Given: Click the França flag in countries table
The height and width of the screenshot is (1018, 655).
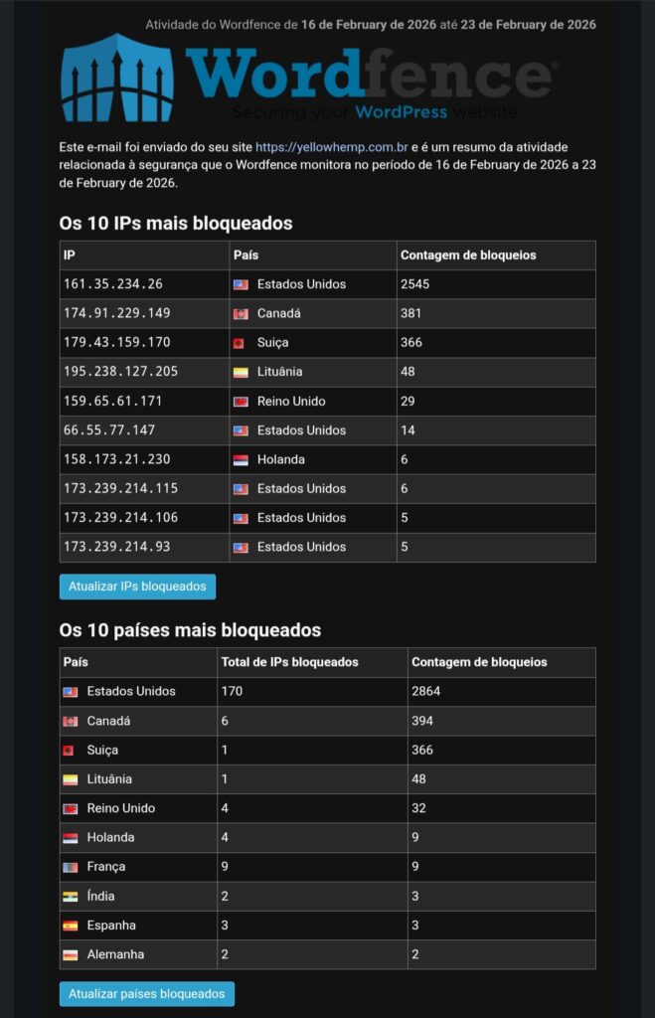Looking at the screenshot, I should coord(70,867).
